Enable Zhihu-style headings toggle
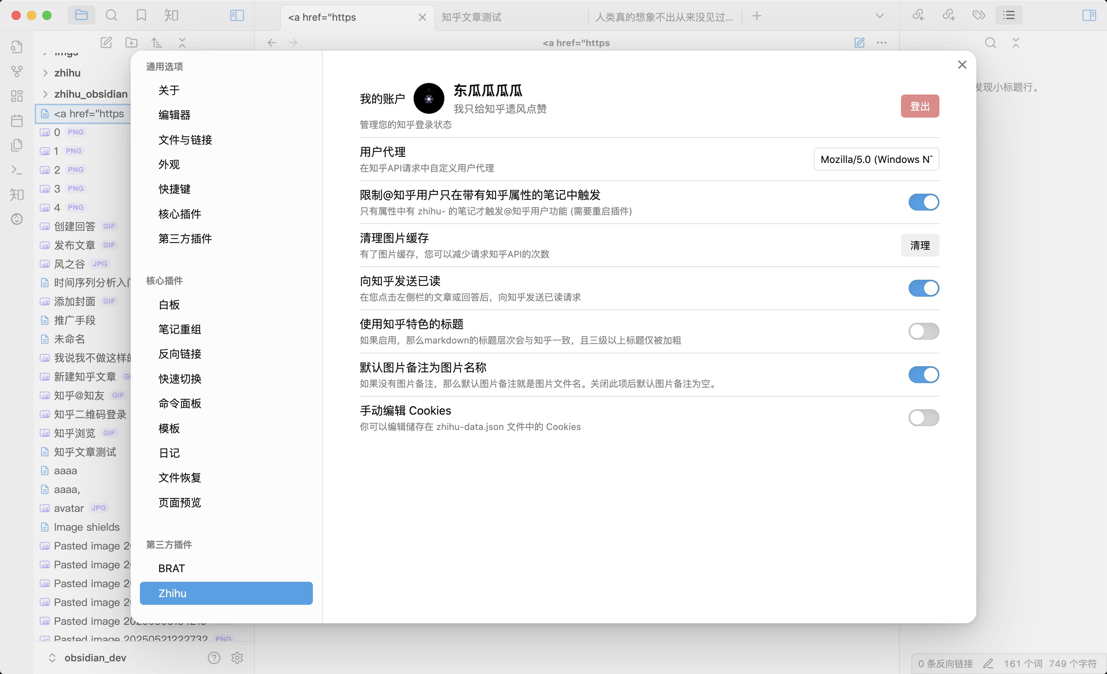Image resolution: width=1107 pixels, height=674 pixels. 923,331
